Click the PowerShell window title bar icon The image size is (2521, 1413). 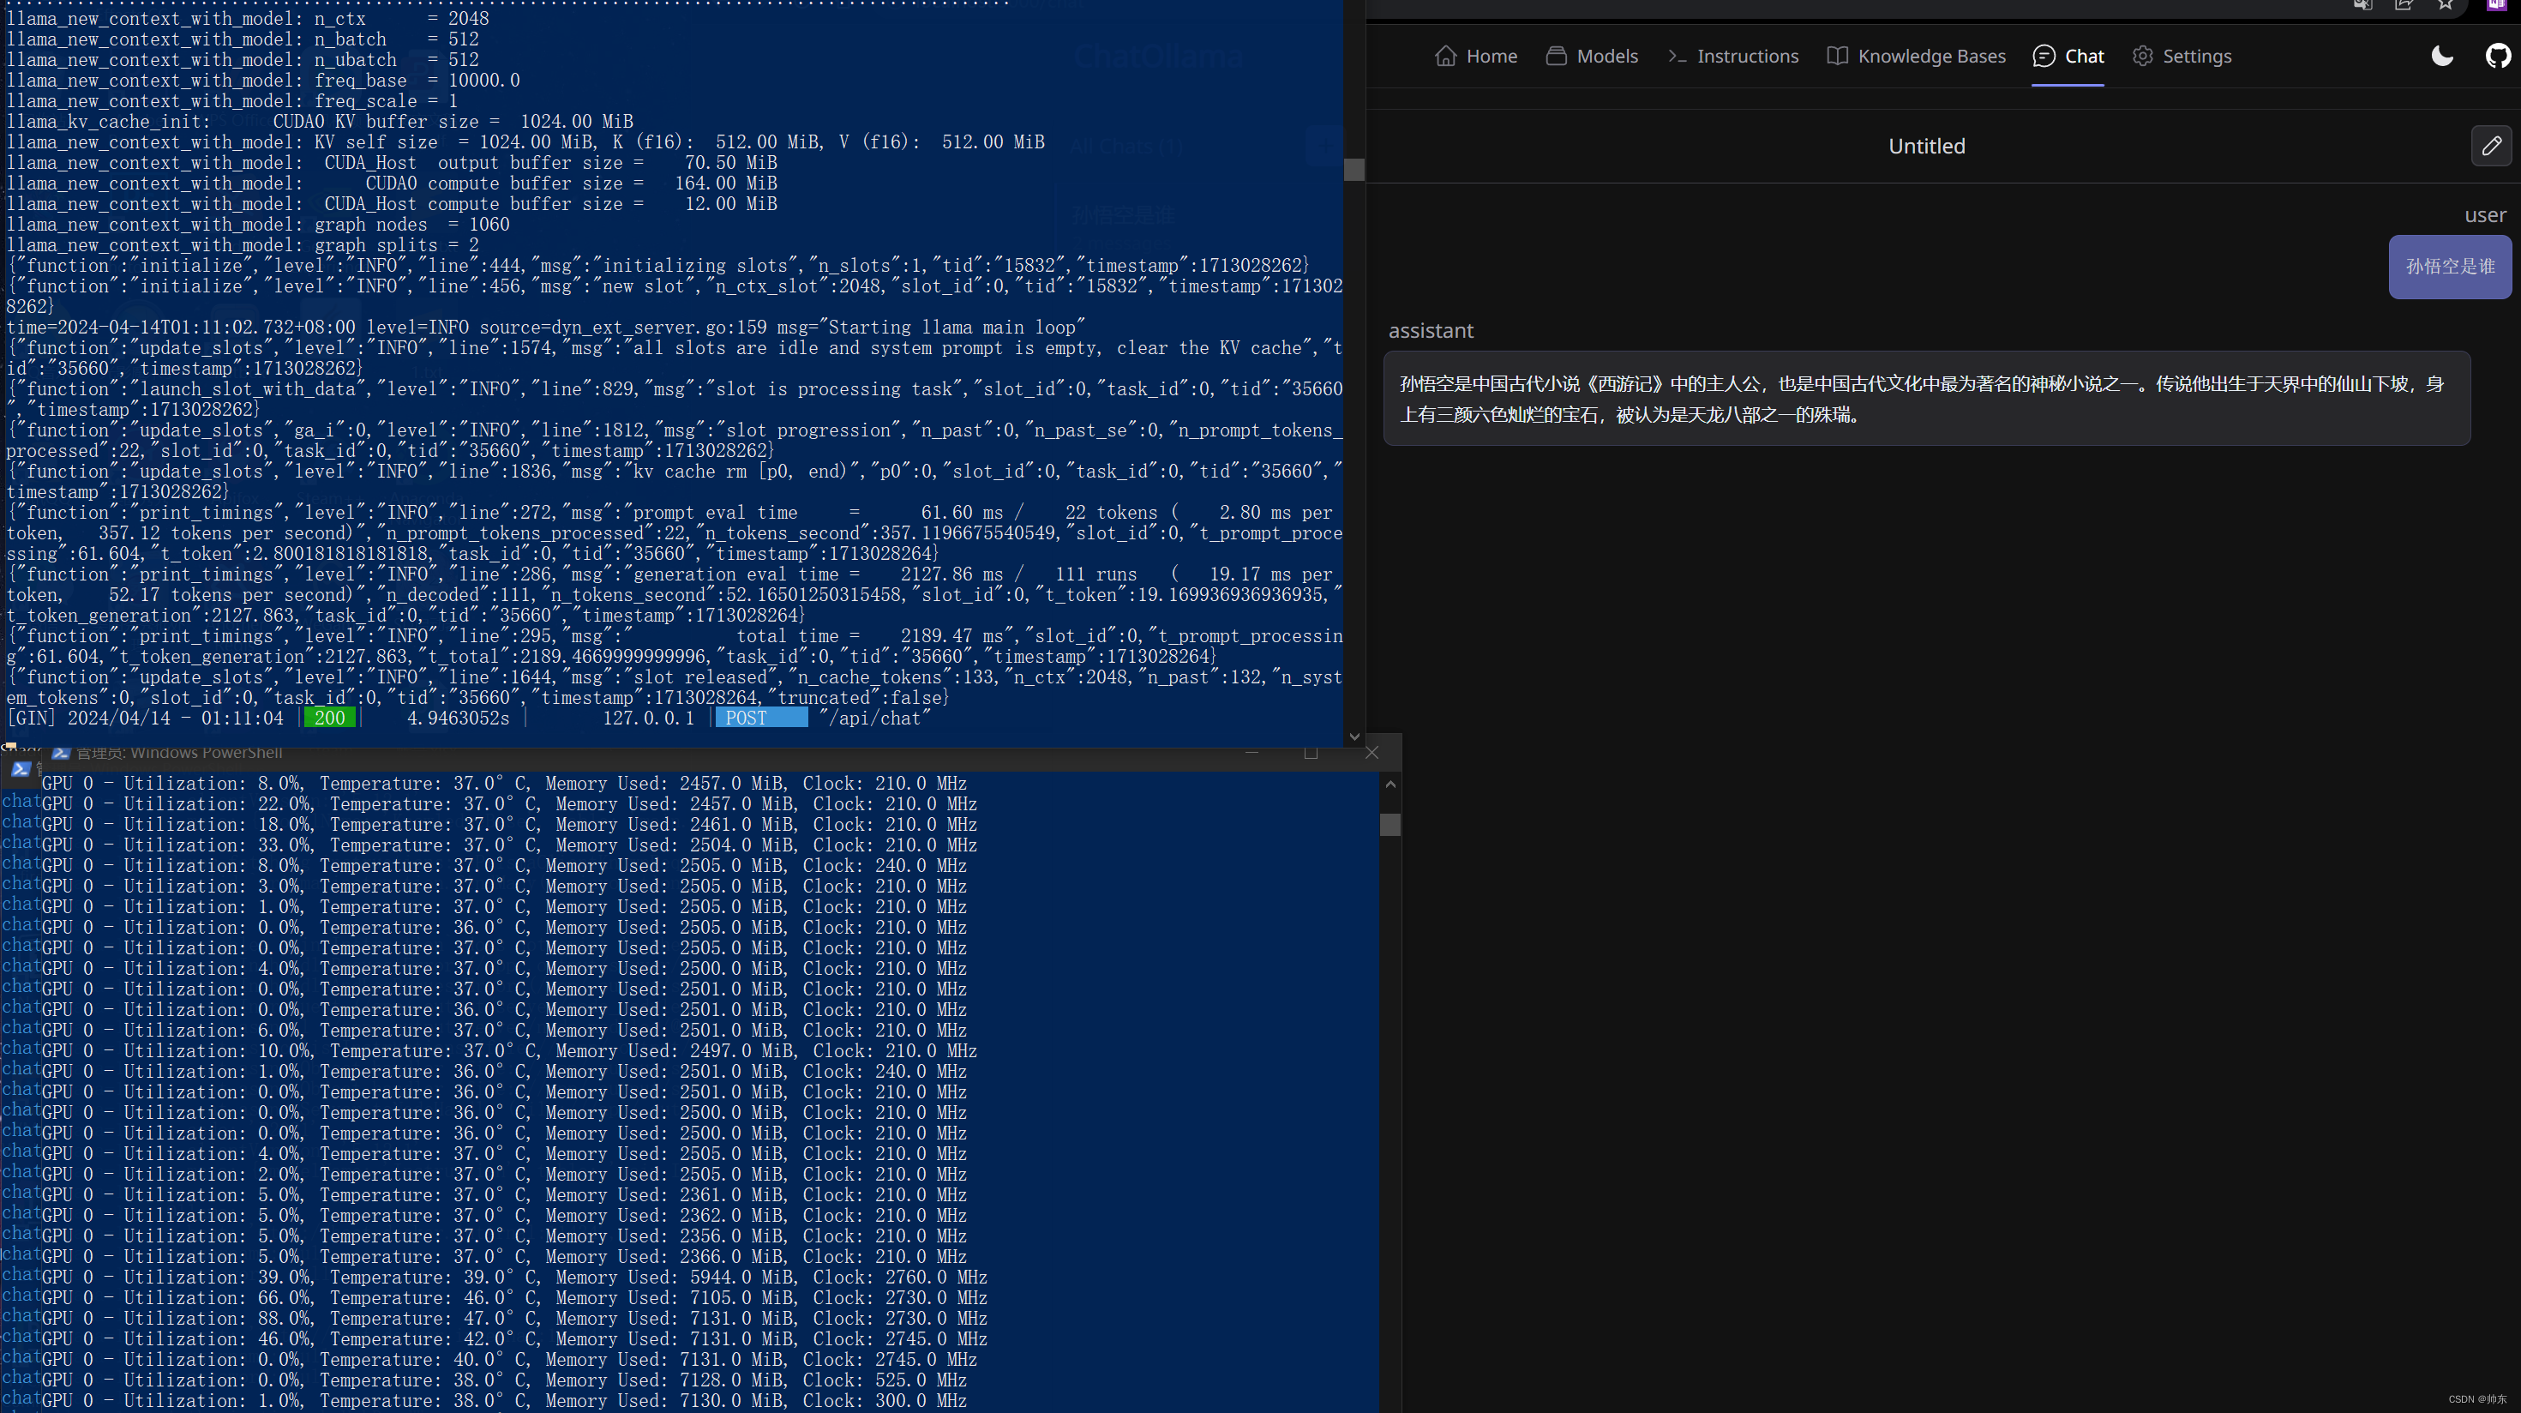tap(61, 752)
